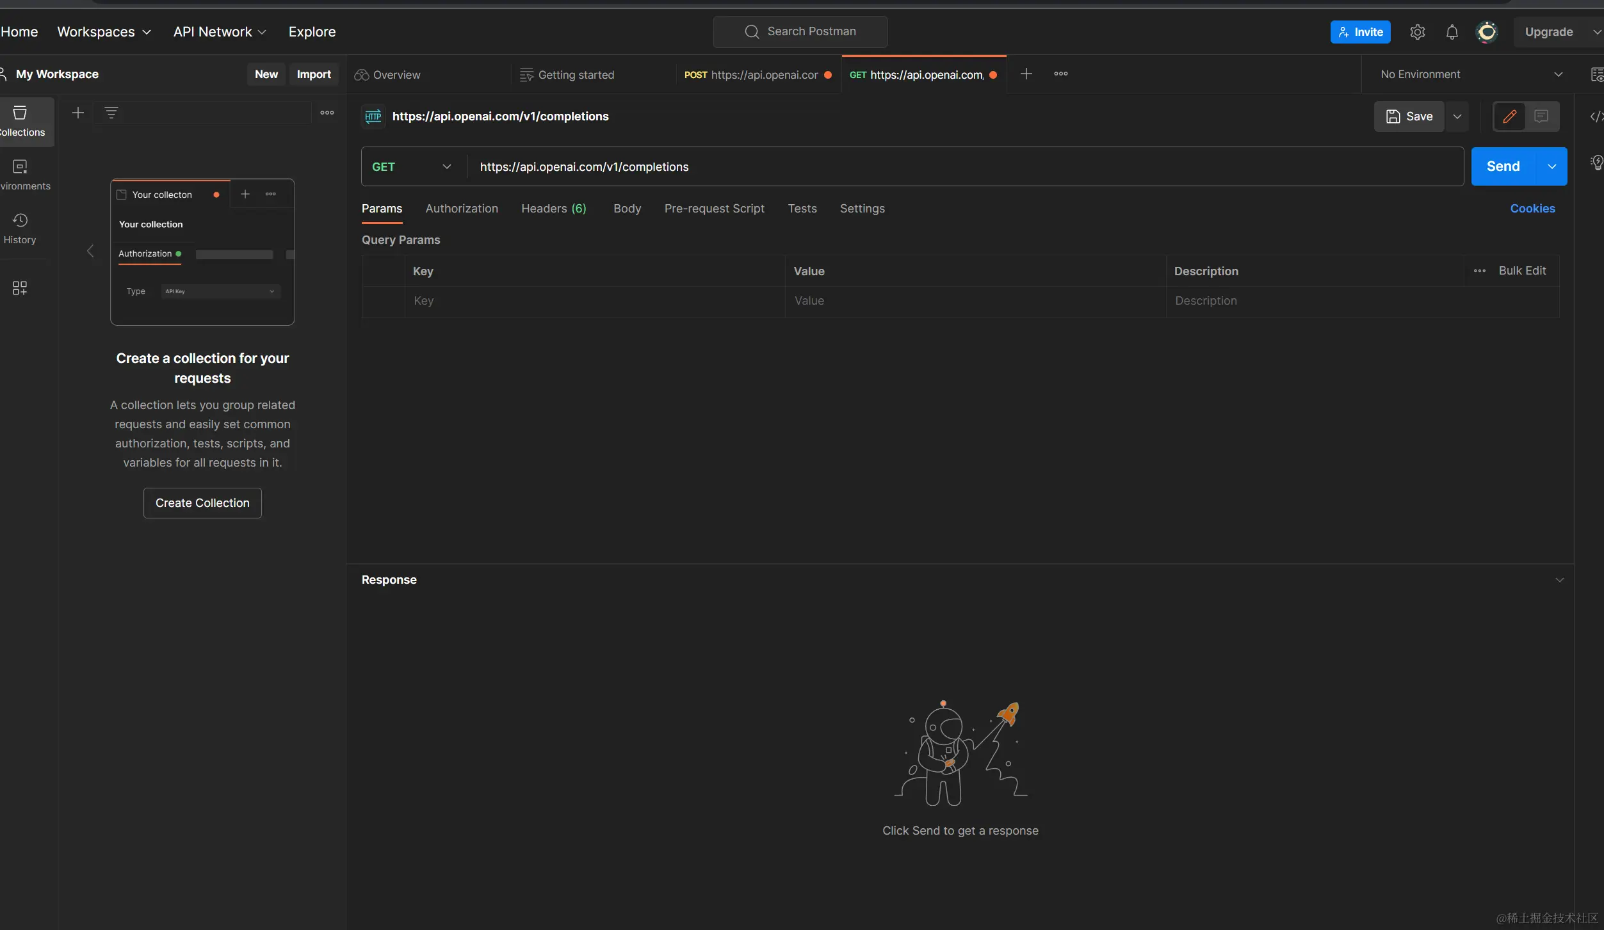This screenshot has width=1604, height=930.
Task: Click the query params three-dot column options
Action: pyautogui.click(x=1479, y=271)
